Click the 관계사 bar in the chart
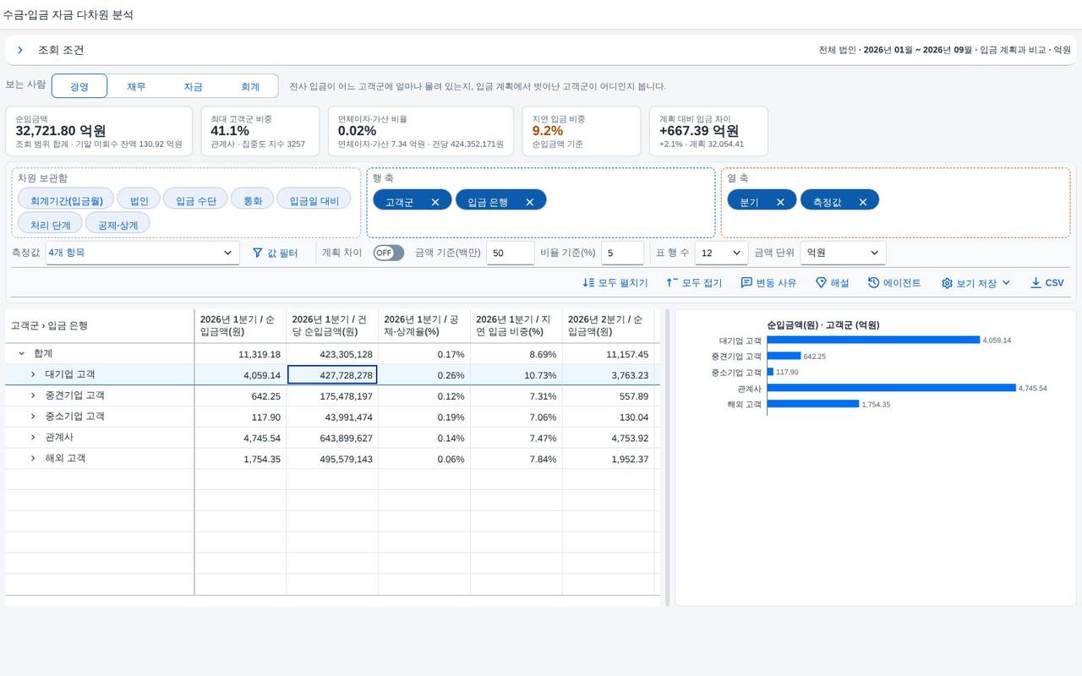The height and width of the screenshot is (676, 1082). (x=891, y=388)
